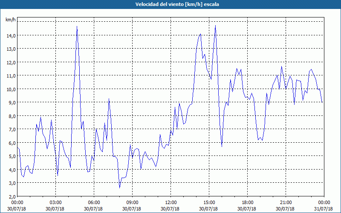This screenshot has height=213, width=341.
Task: Click the "6,0" y-axis value
Action: (12, 143)
